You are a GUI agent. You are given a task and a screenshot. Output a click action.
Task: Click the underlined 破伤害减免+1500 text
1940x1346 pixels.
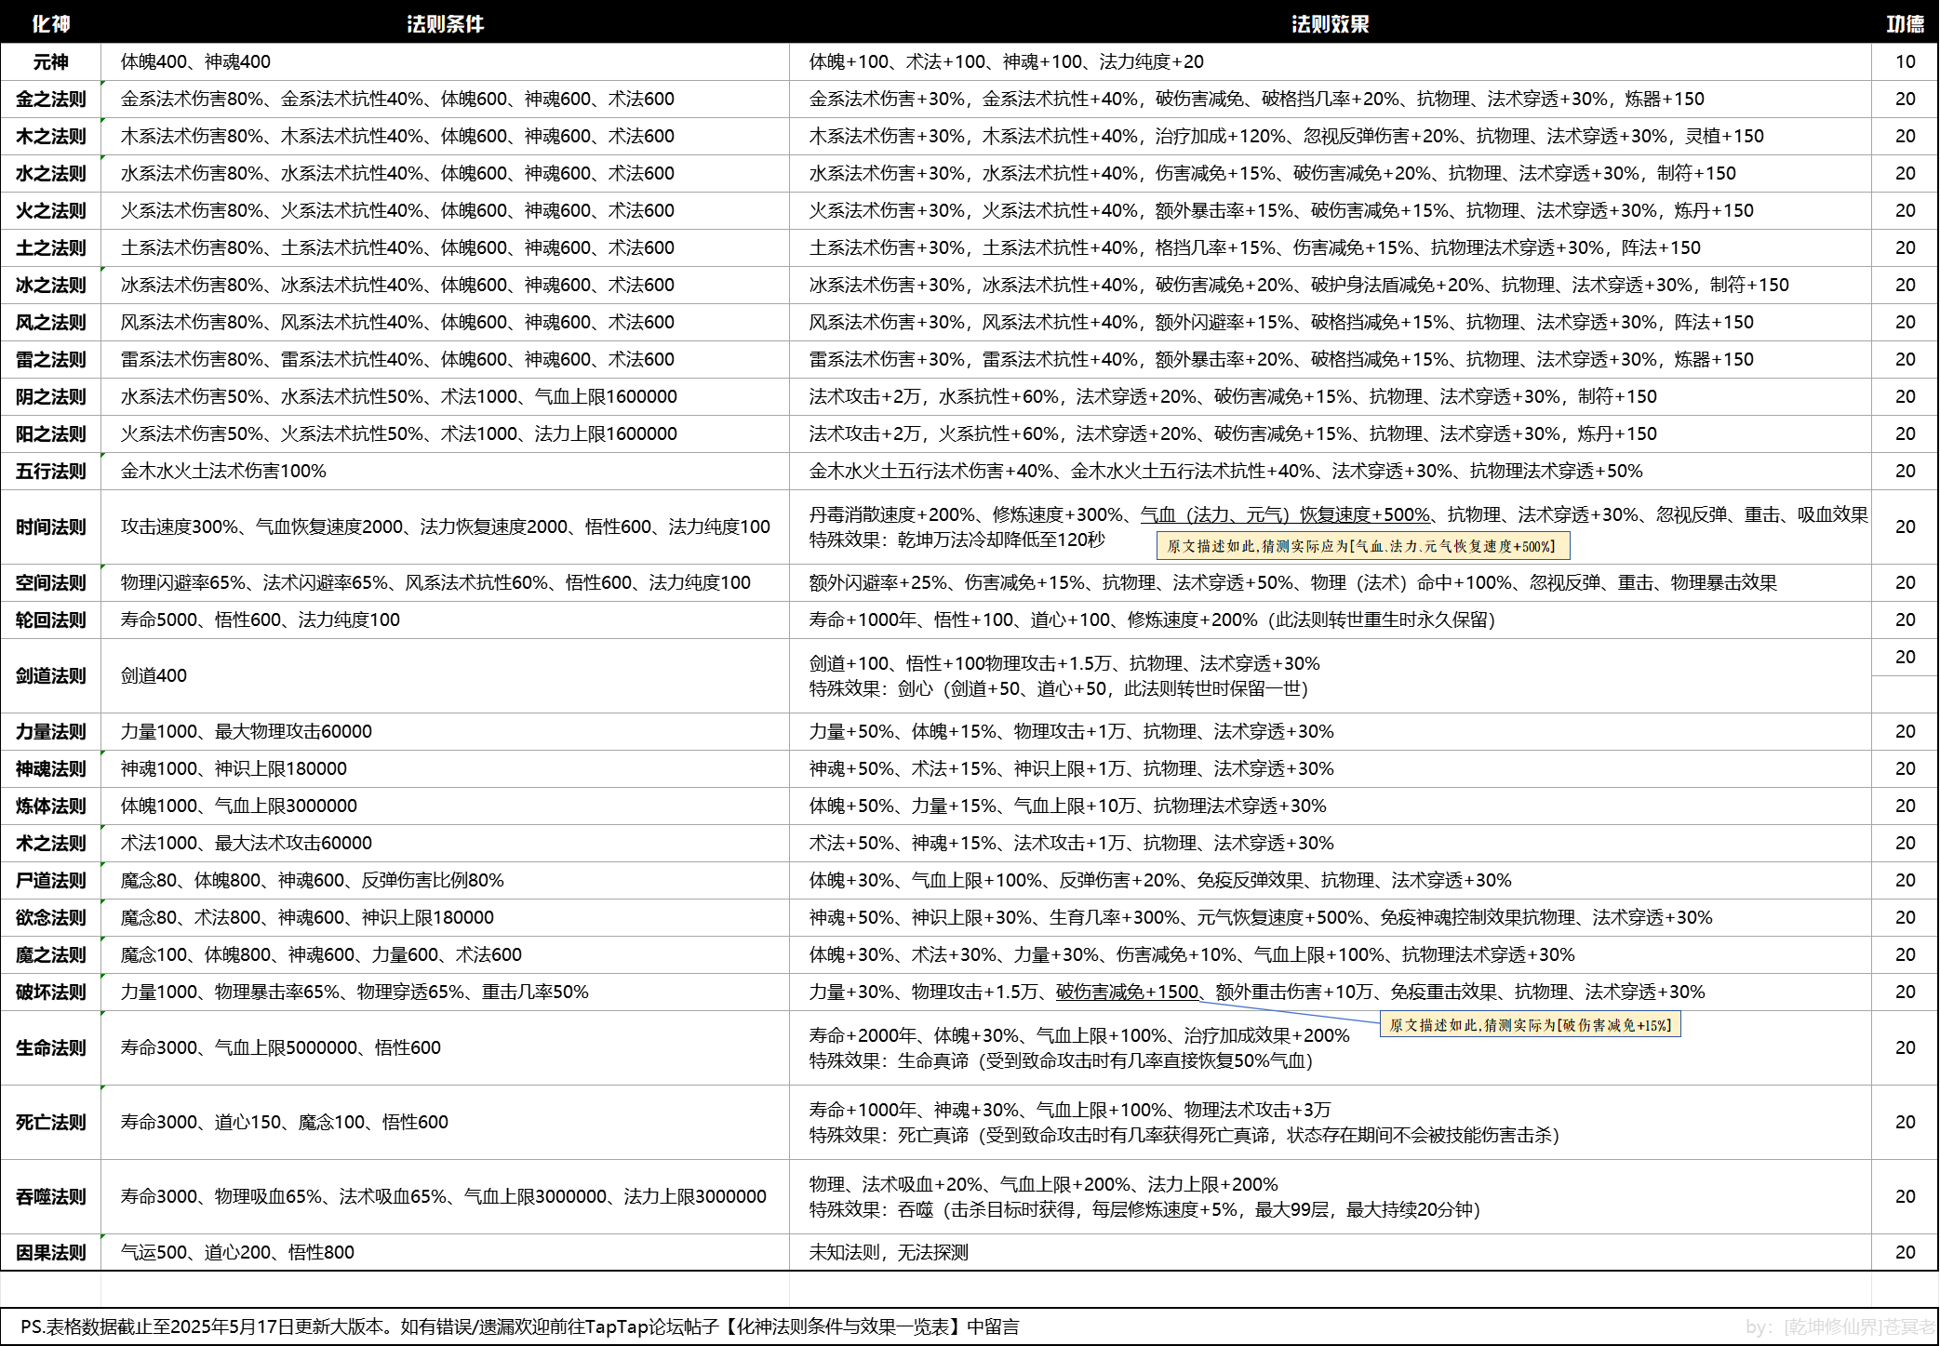tap(1127, 992)
